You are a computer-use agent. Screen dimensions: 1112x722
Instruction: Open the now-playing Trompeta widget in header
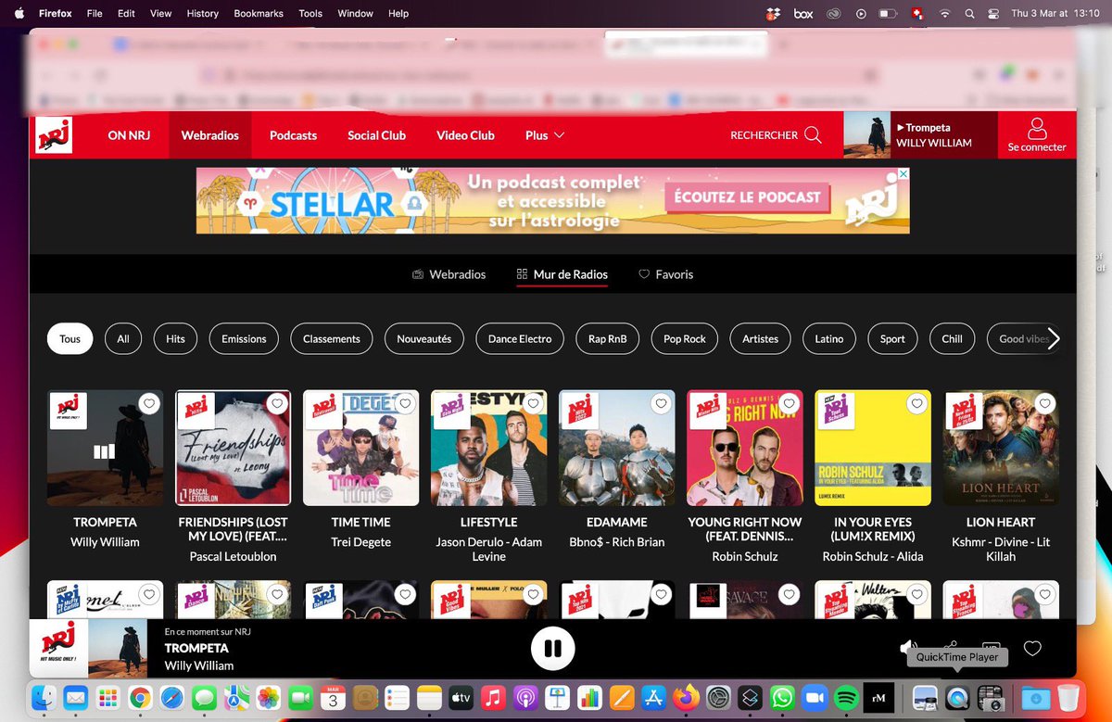click(x=920, y=135)
